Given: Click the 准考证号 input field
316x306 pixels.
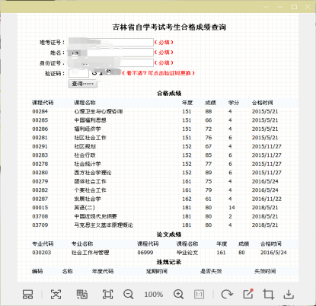Looking at the screenshot, I should click(x=111, y=42).
